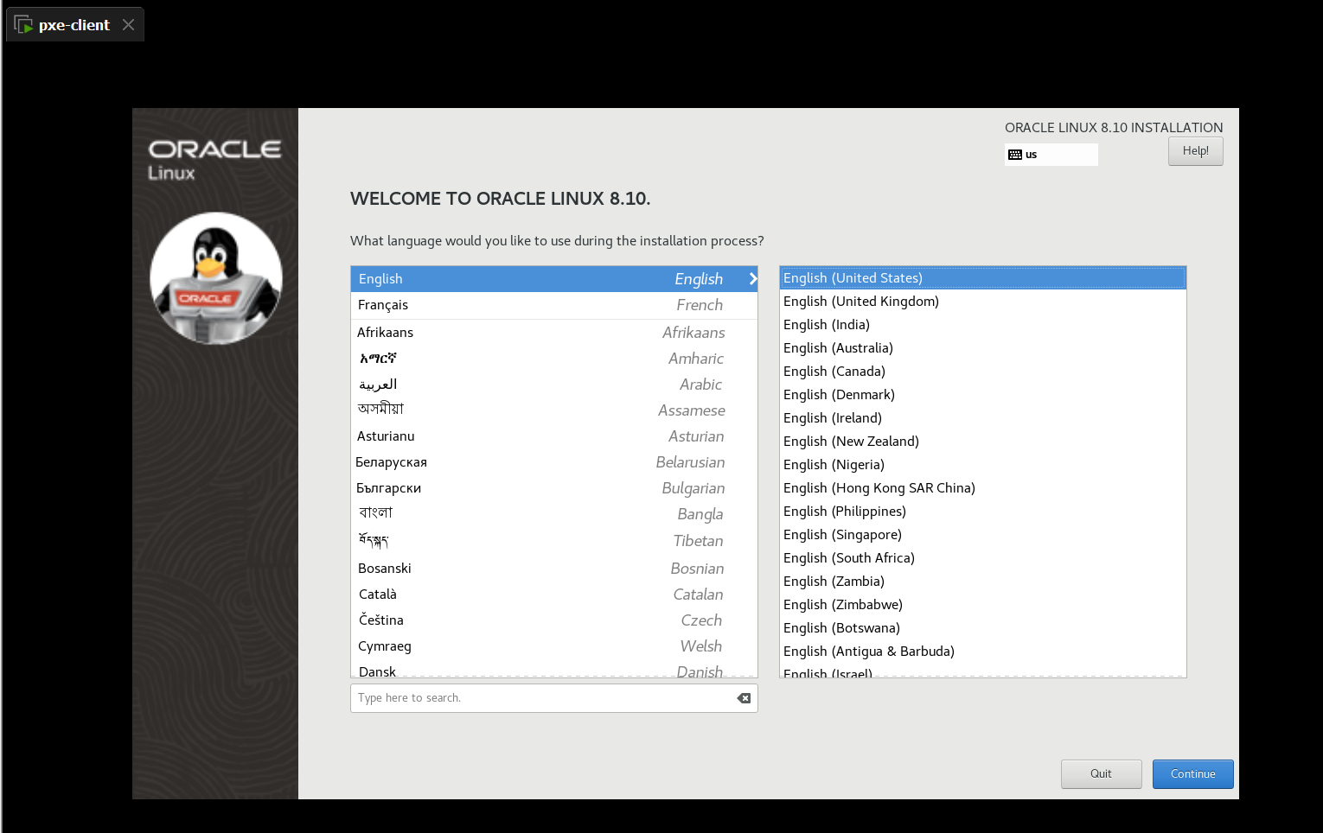Viewport: 1323px width, 833px height.
Task: Select English in the language list
Action: click(554, 279)
